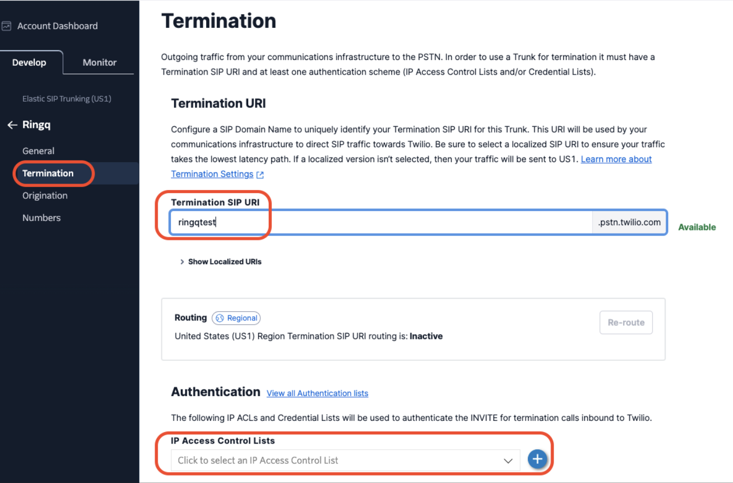Select Numbers in the sidebar
The image size is (733, 483).
pyautogui.click(x=41, y=217)
